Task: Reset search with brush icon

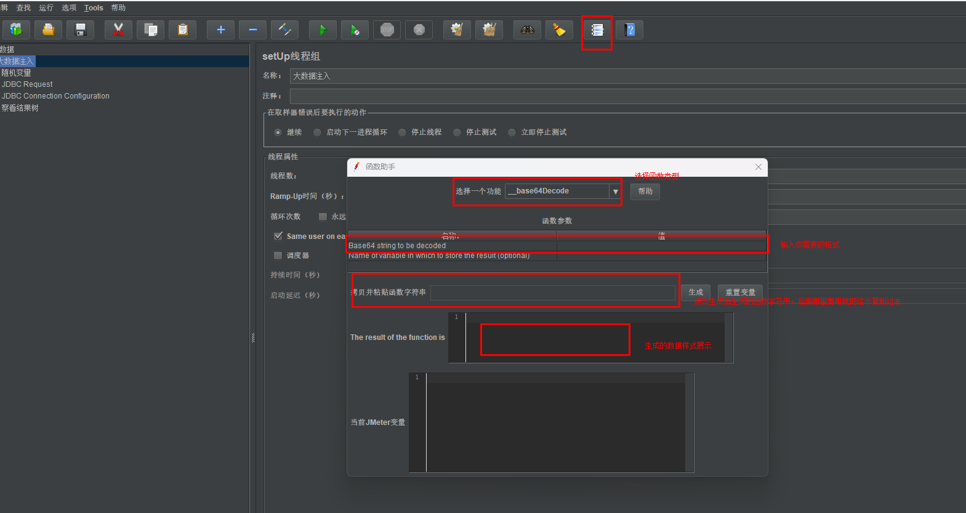Action: [x=559, y=30]
